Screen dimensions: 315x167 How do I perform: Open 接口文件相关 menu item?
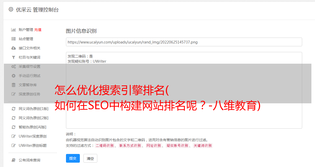[30, 48]
